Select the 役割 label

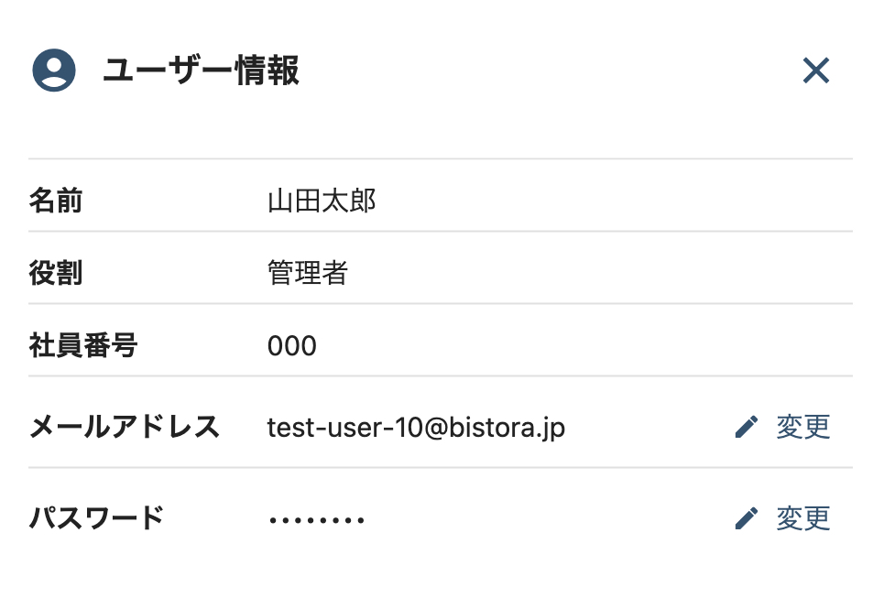click(x=56, y=273)
